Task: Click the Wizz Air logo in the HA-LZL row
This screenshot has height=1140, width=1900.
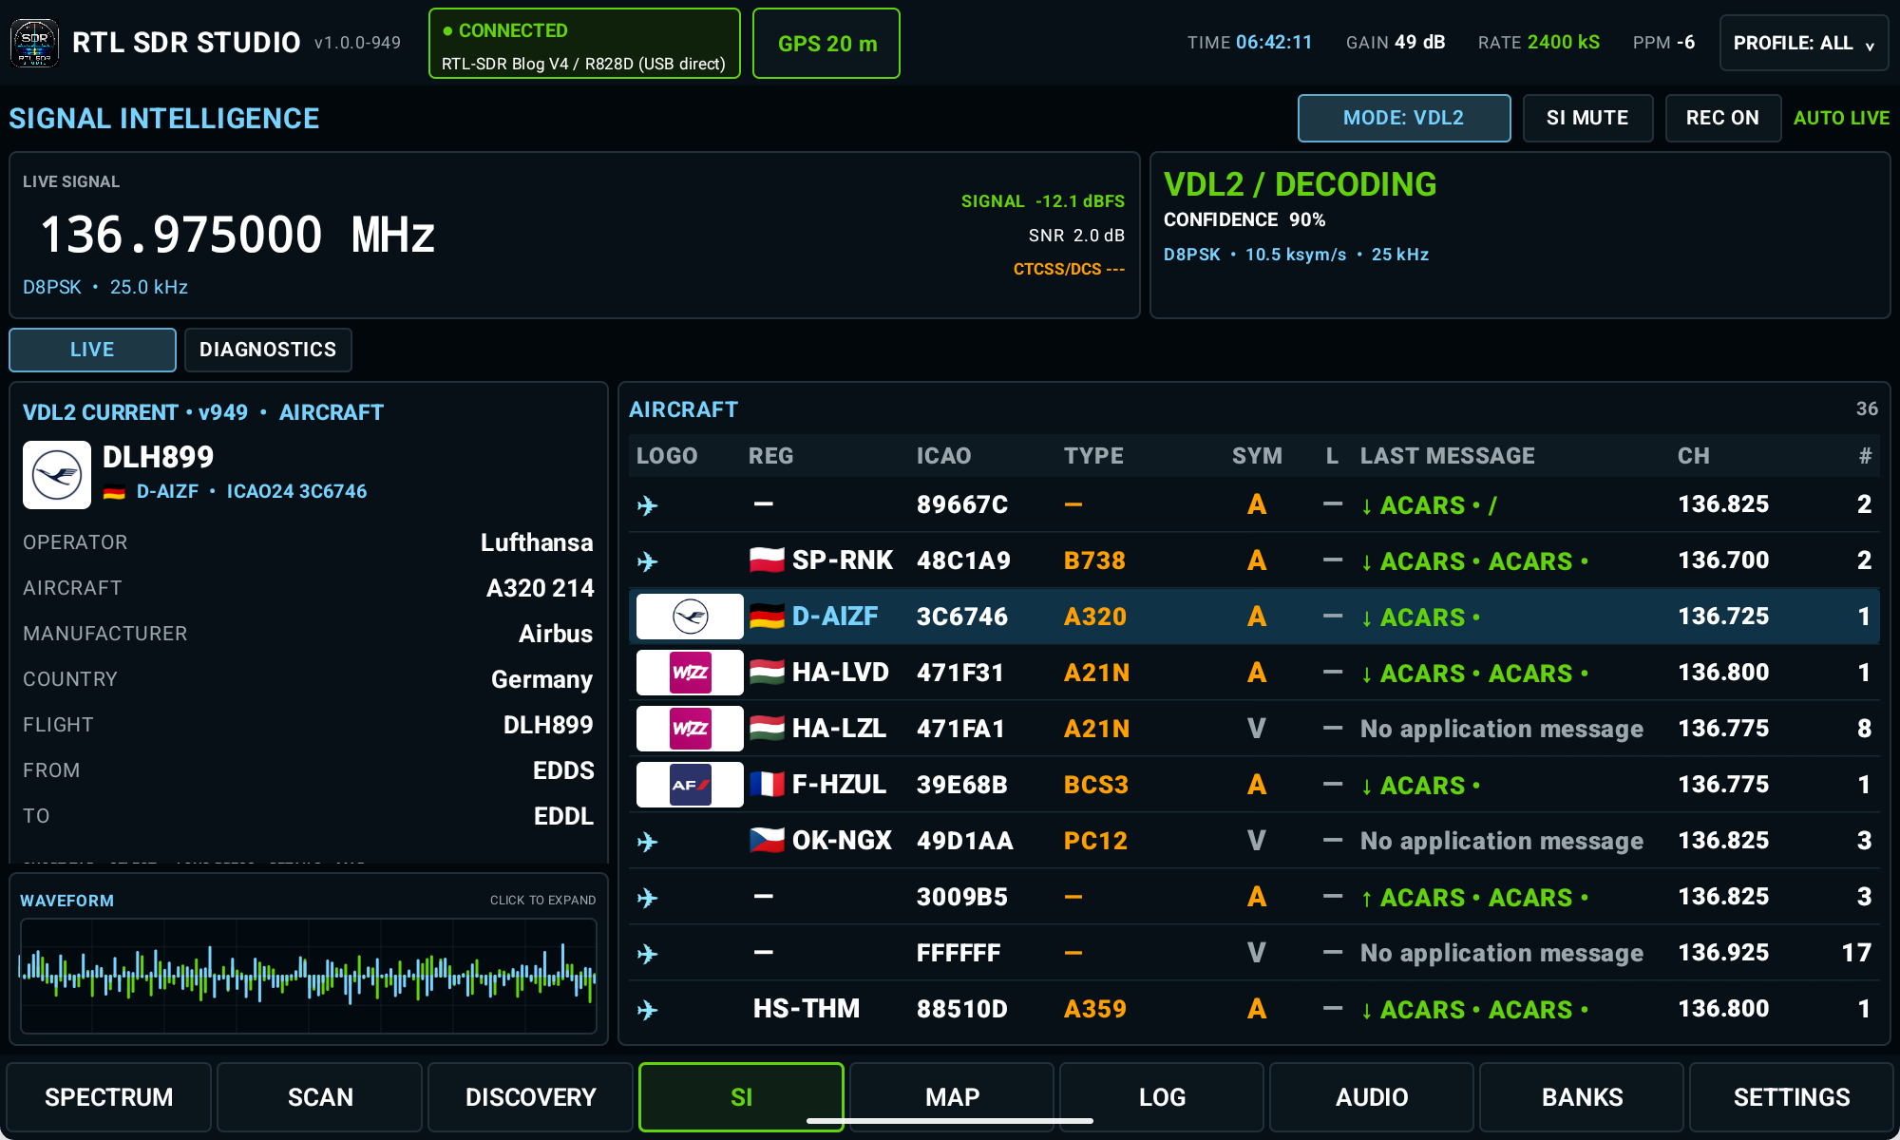Action: [x=690, y=729]
